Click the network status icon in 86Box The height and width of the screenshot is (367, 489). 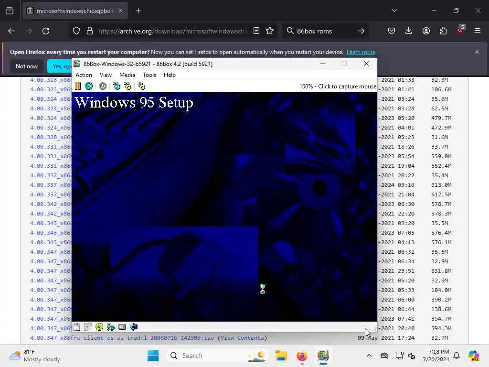tap(111, 327)
